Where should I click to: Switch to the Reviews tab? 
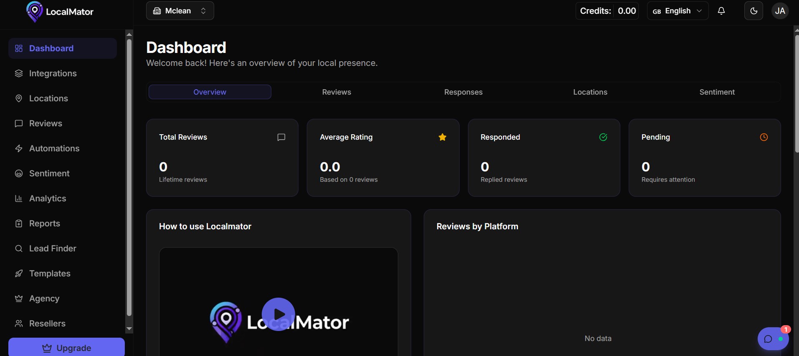point(336,92)
